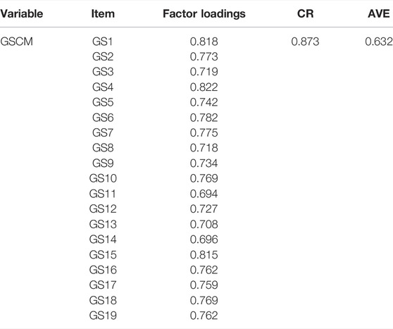The height and width of the screenshot is (329, 393).
Task: Click the AVE column header
Action: pos(379,13)
